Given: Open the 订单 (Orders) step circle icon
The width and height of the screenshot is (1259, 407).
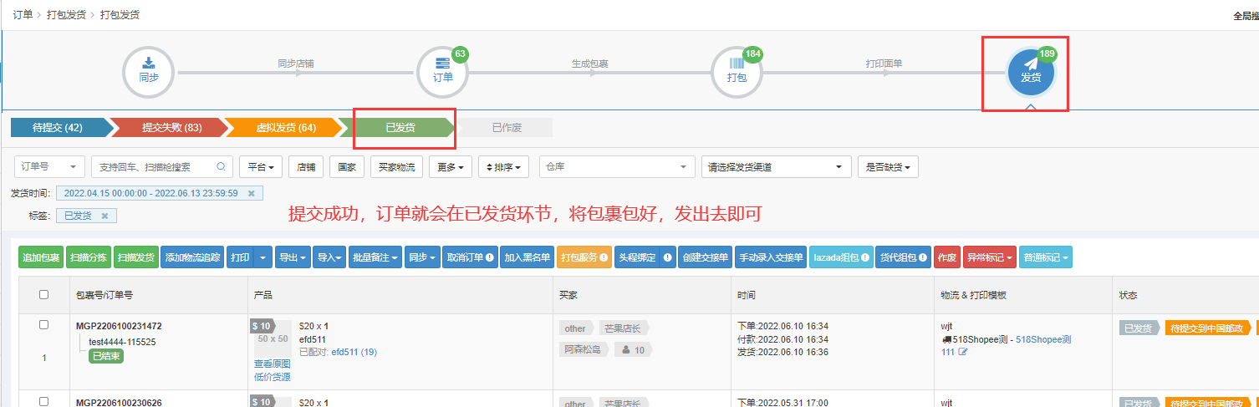Looking at the screenshot, I should (x=442, y=72).
